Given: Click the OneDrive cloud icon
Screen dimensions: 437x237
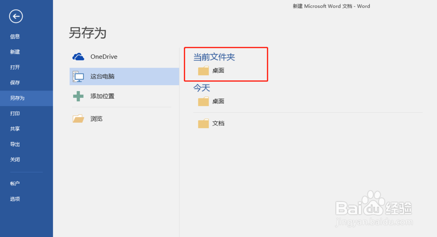Looking at the screenshot, I should 78,57.
